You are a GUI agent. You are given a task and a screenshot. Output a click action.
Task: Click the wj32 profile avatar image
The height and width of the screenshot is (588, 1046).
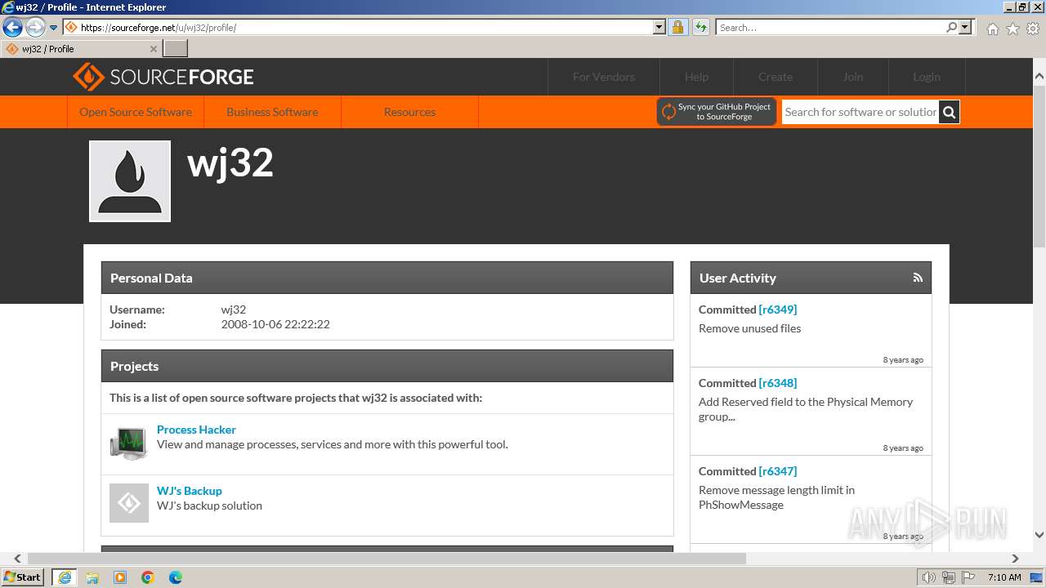[130, 181]
